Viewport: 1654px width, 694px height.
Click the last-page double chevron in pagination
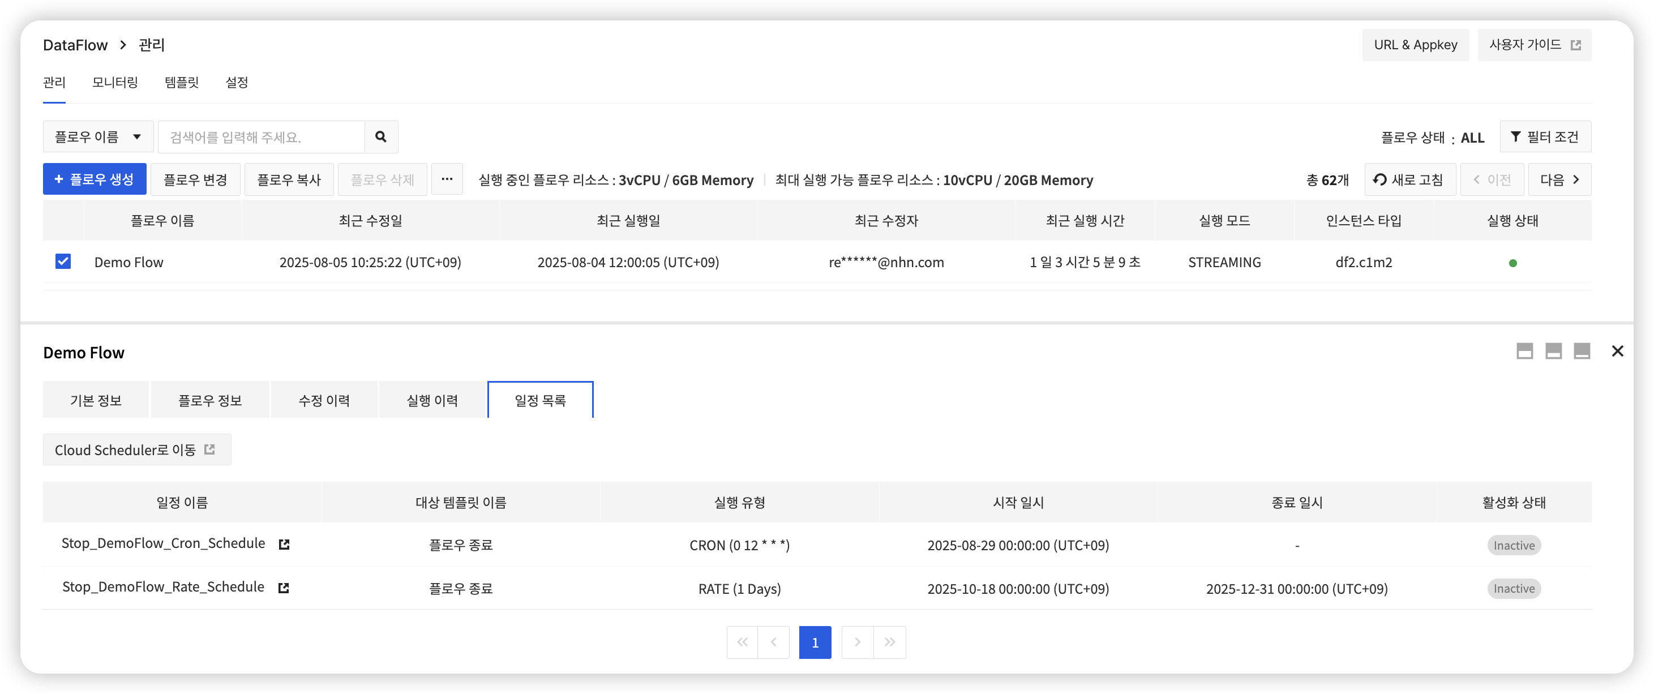890,642
